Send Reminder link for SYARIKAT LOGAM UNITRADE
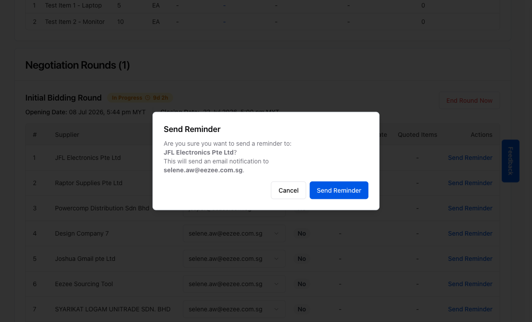 click(470, 309)
